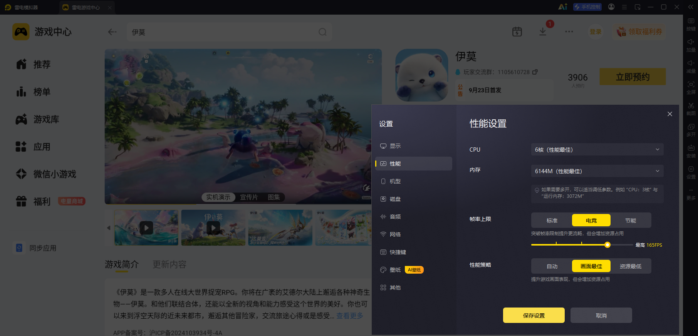Click the 手机控制 button in title bar
The height and width of the screenshot is (336, 698).
click(x=587, y=7)
